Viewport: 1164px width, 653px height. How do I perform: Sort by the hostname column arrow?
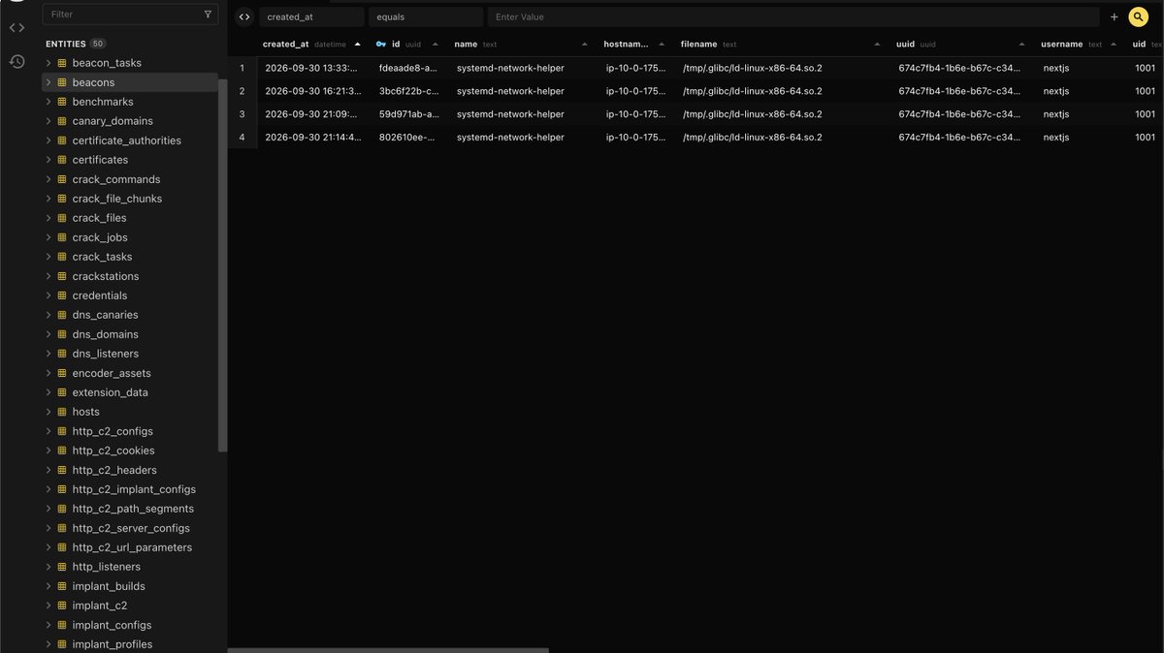[x=660, y=44]
